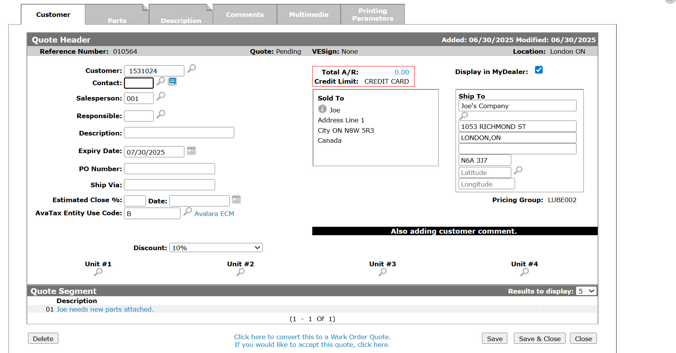Click the Sold To info icon
The width and height of the screenshot is (676, 353).
[x=322, y=109]
